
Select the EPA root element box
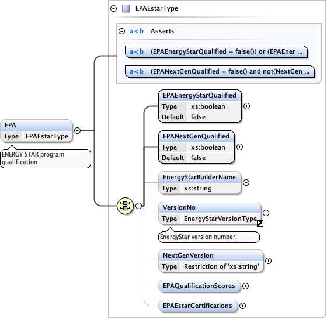36,131
